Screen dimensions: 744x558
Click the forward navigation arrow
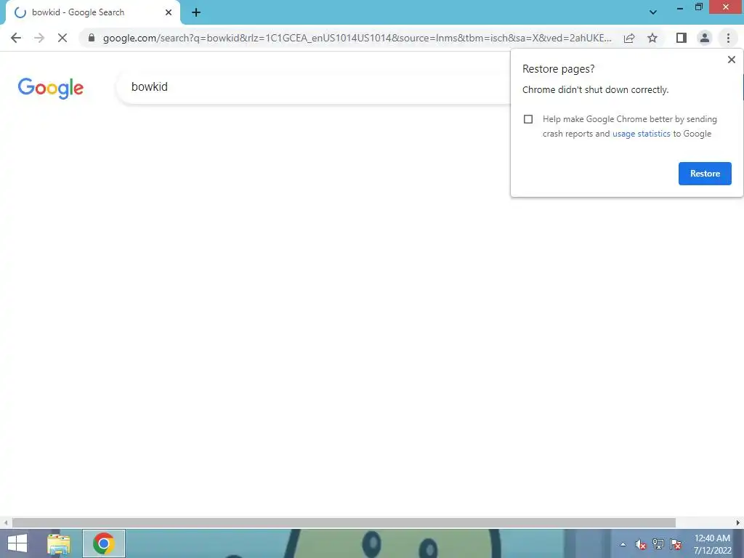[x=39, y=38]
